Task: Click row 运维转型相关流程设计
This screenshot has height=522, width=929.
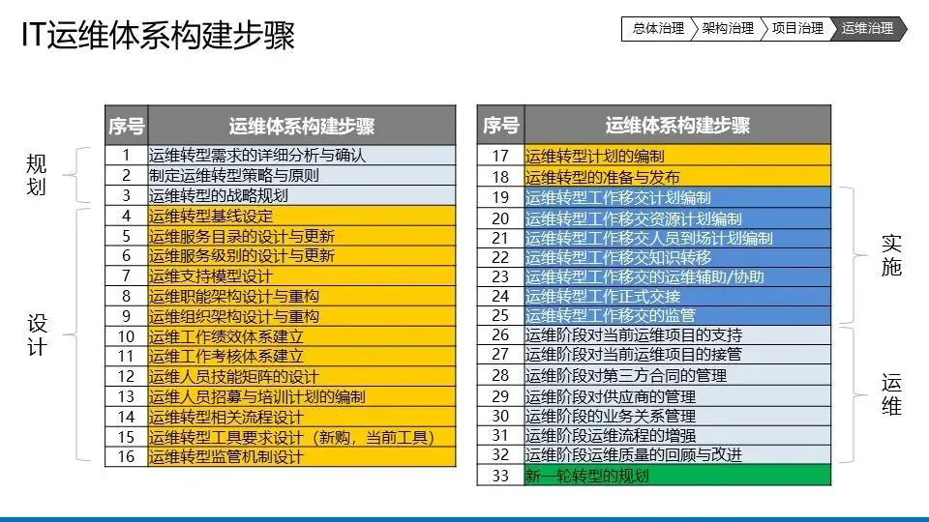Action: pos(281,417)
